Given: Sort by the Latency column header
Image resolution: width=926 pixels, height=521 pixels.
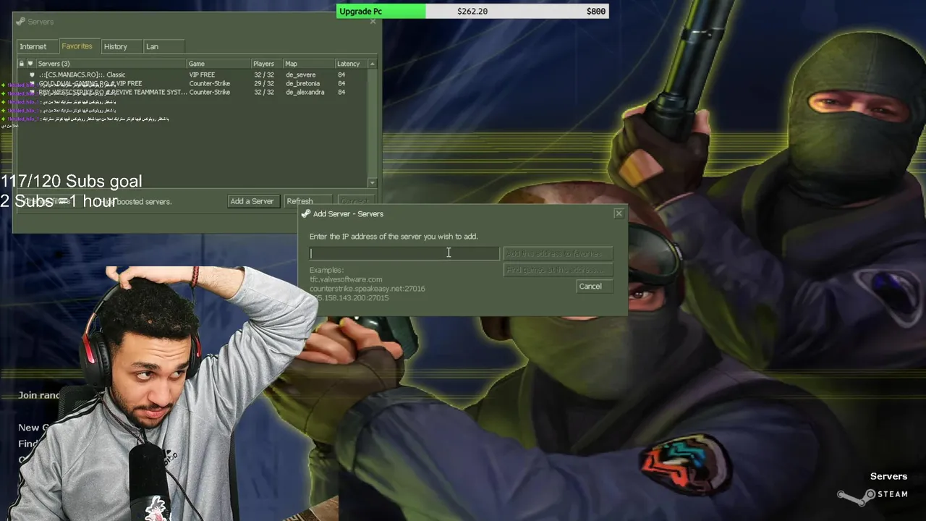Looking at the screenshot, I should pos(352,64).
